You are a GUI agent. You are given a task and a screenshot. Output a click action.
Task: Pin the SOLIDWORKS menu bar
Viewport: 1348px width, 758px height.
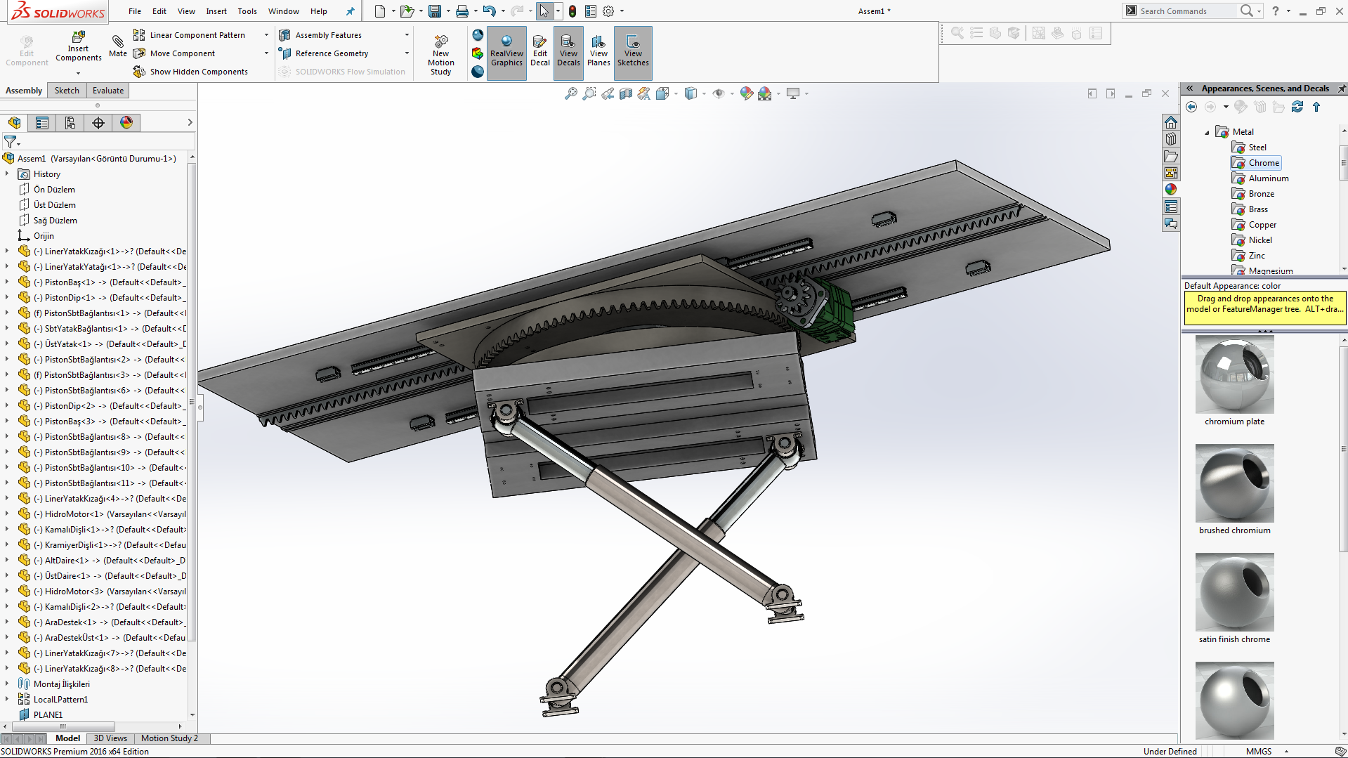pos(350,11)
